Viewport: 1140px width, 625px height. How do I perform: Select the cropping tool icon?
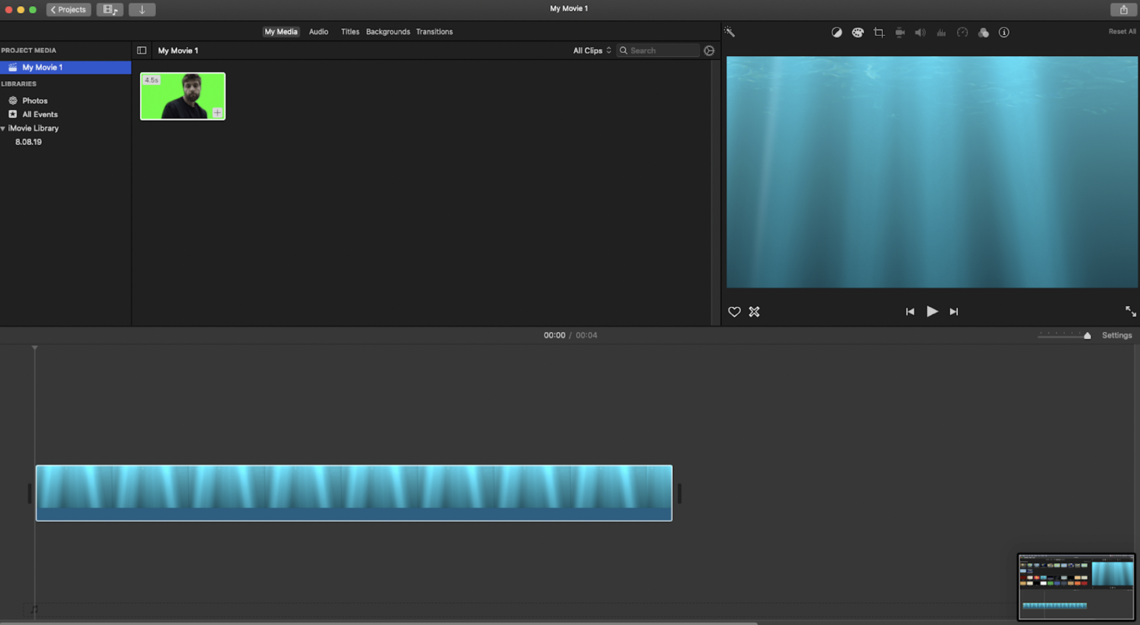pyautogui.click(x=878, y=32)
